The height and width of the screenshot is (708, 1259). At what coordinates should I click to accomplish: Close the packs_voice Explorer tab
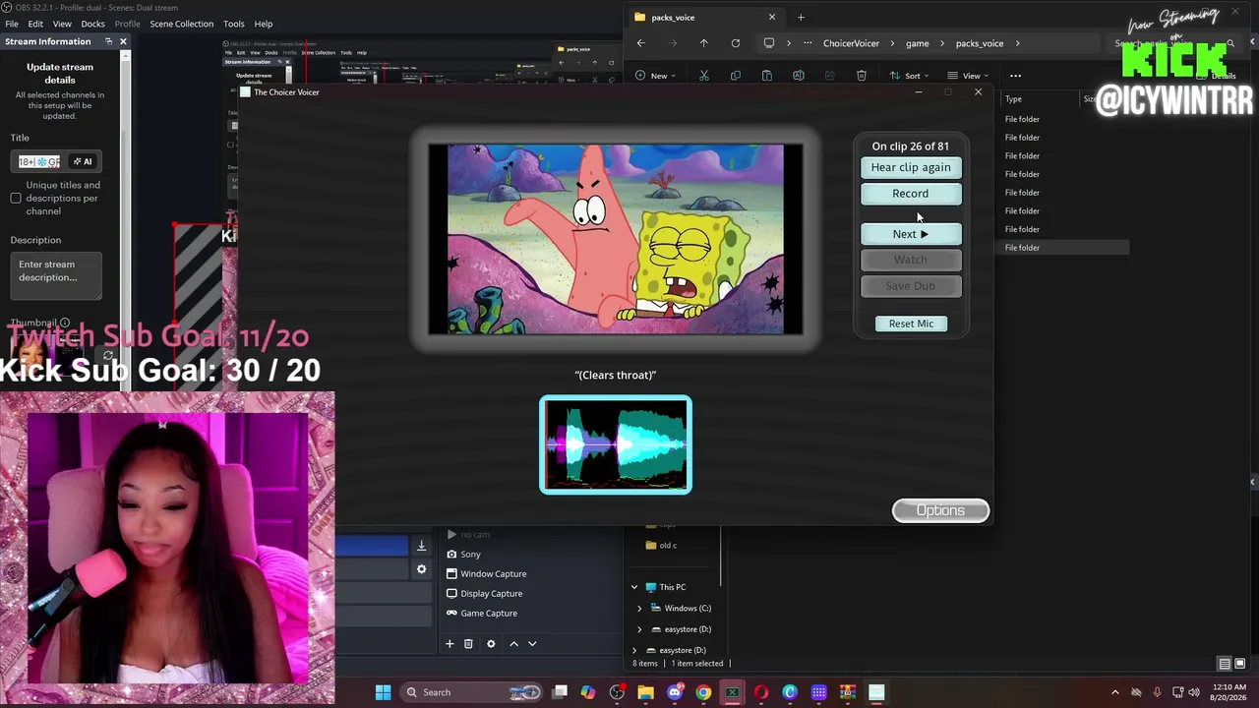(x=771, y=17)
